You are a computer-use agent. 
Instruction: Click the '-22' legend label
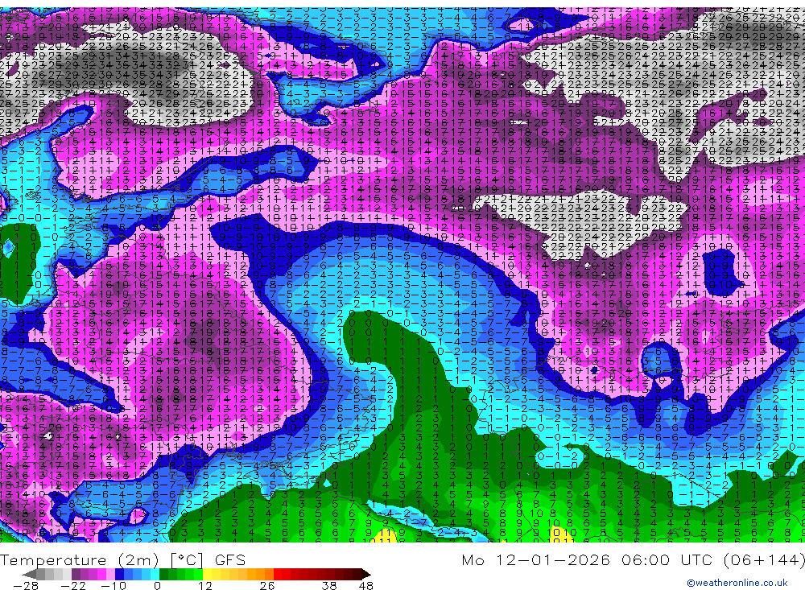73,585
